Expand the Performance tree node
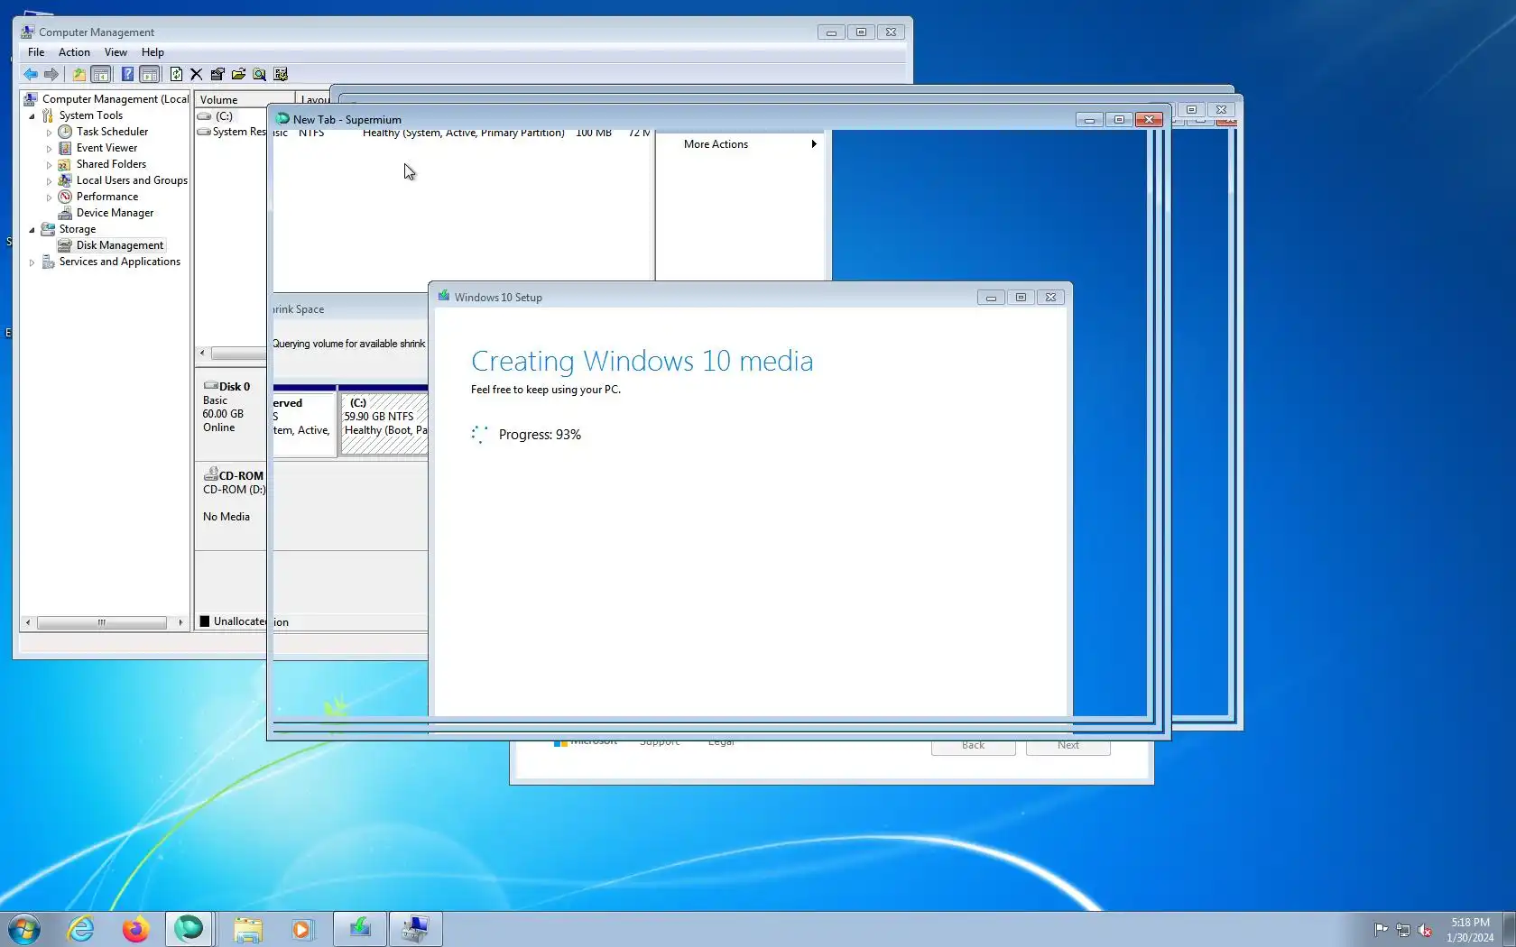 49,197
